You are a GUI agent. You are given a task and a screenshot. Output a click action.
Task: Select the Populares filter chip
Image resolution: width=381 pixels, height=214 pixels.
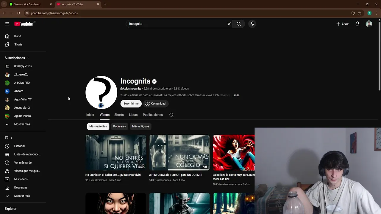119,126
